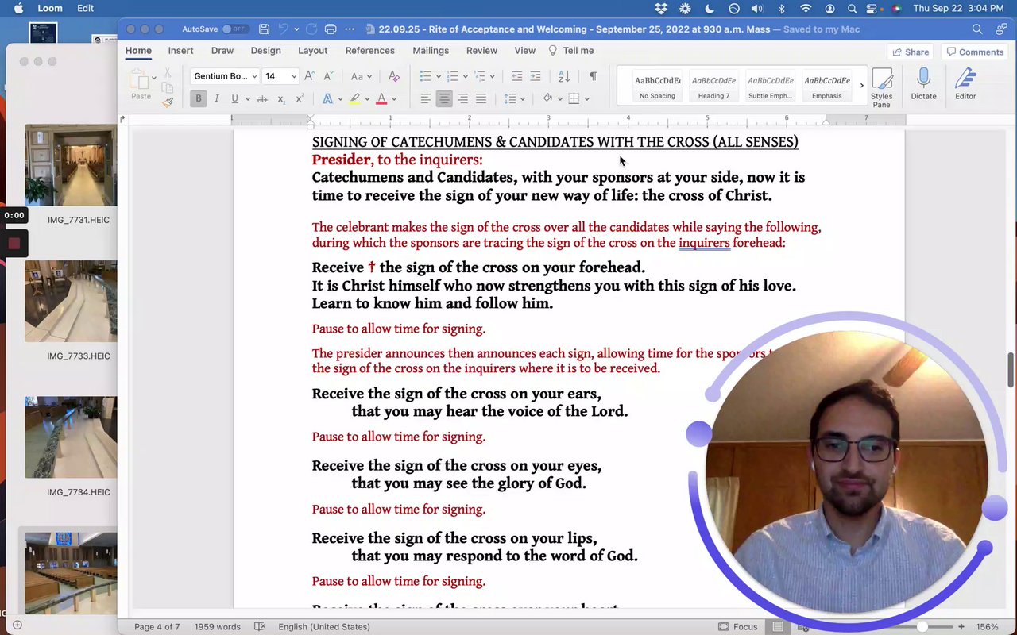
Task: Apply the Heading 7 style
Action: [x=713, y=87]
